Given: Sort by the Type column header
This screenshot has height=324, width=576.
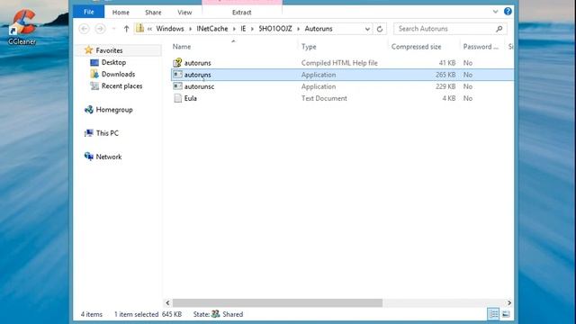Looking at the screenshot, I should 309,47.
